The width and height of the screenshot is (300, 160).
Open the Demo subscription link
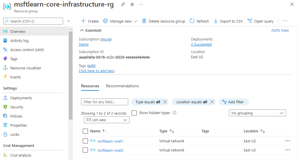(84, 44)
